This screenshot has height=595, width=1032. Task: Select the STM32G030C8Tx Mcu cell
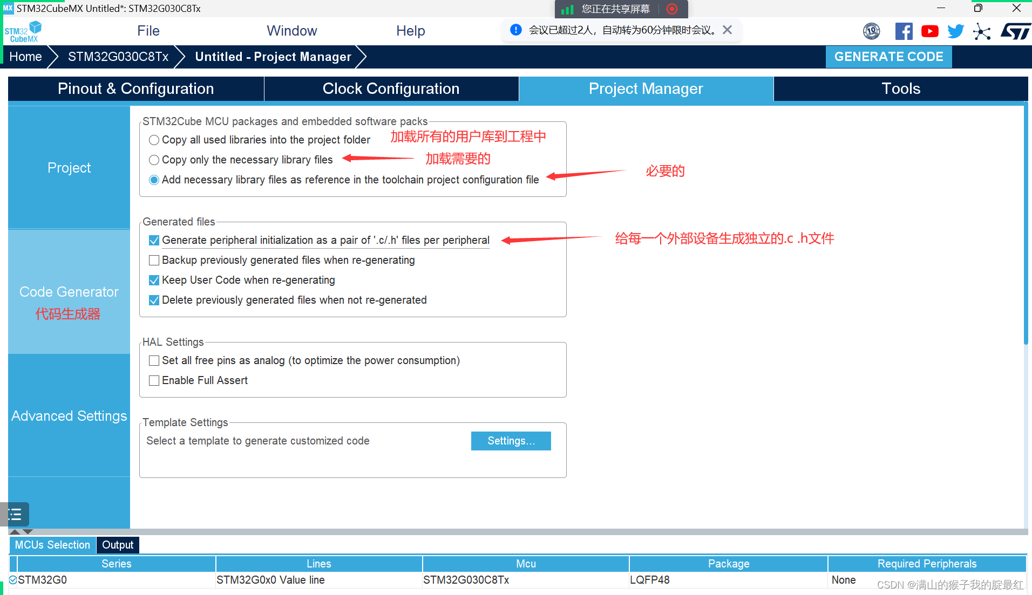[526, 580]
